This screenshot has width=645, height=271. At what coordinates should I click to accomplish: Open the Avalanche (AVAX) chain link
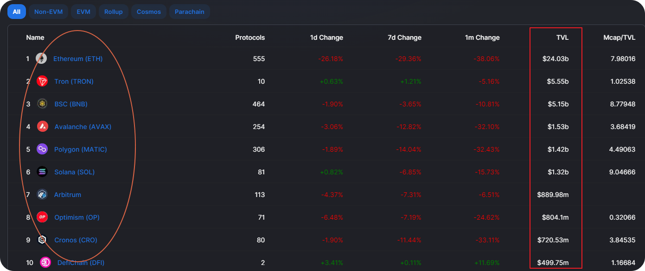click(83, 127)
